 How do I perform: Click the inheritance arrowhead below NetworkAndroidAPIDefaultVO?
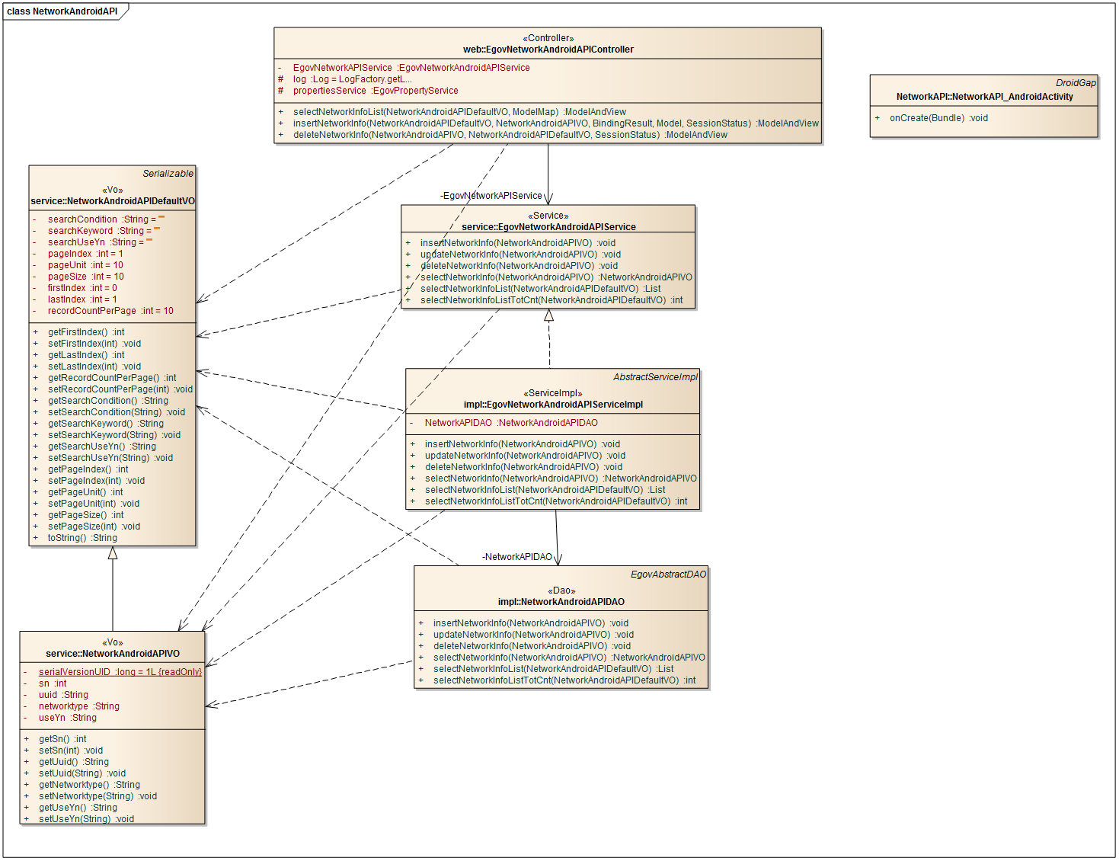pos(113,553)
